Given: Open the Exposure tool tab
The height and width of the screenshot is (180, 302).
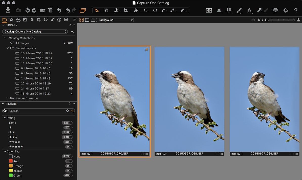Looking at the screenshot, I should point(25,20).
